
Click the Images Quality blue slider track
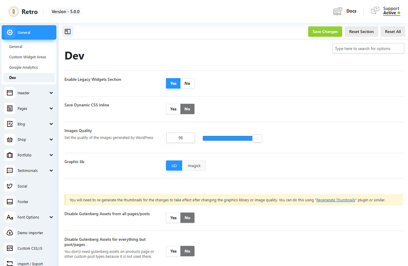228,138
